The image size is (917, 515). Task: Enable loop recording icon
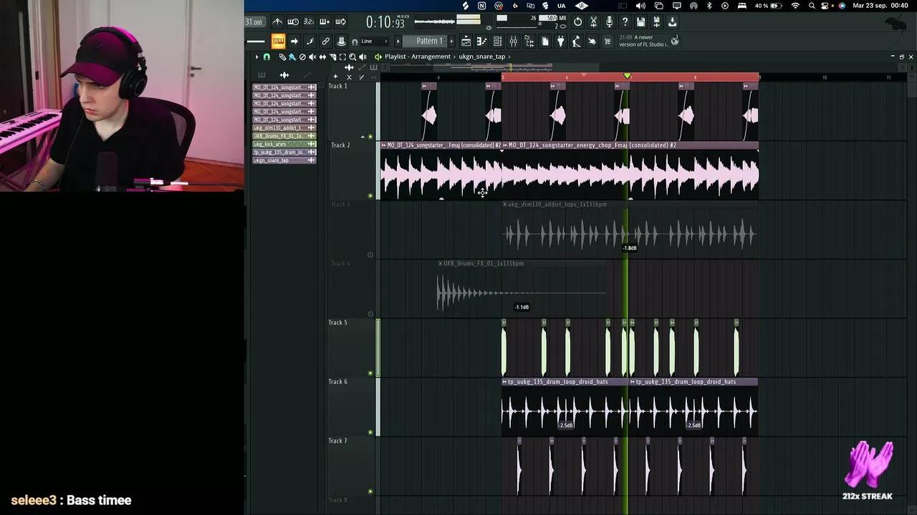click(x=340, y=21)
